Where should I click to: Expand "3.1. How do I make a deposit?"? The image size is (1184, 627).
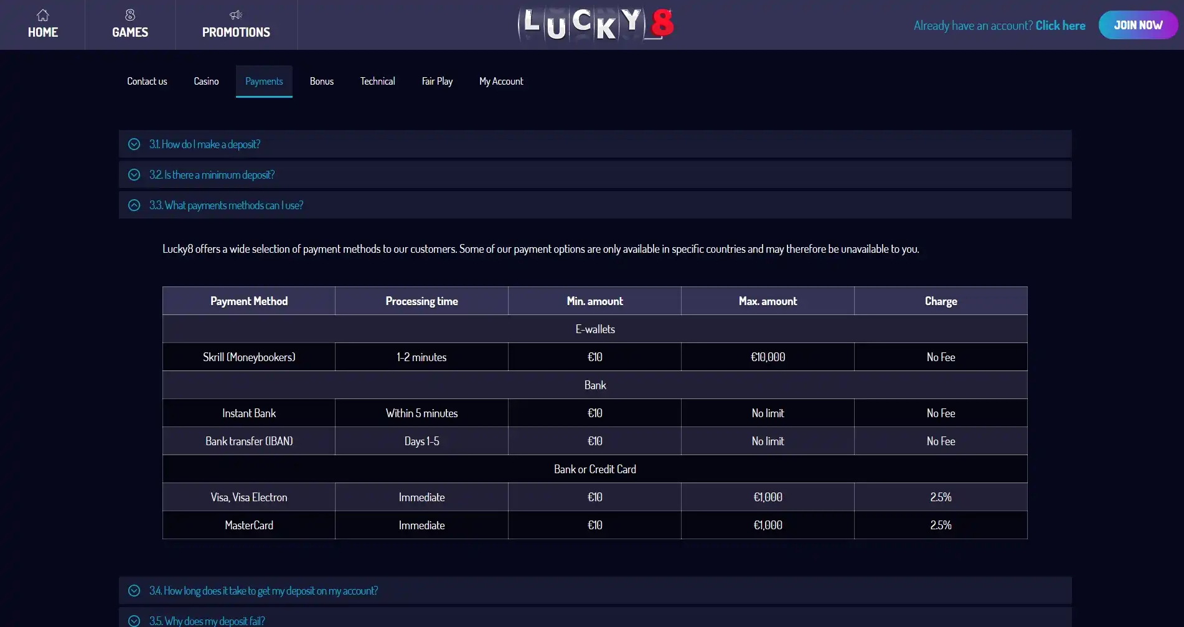[205, 144]
